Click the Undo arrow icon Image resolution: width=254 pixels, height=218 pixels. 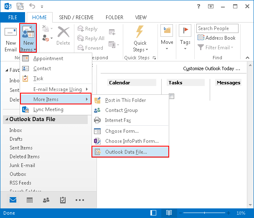pos(32,6)
